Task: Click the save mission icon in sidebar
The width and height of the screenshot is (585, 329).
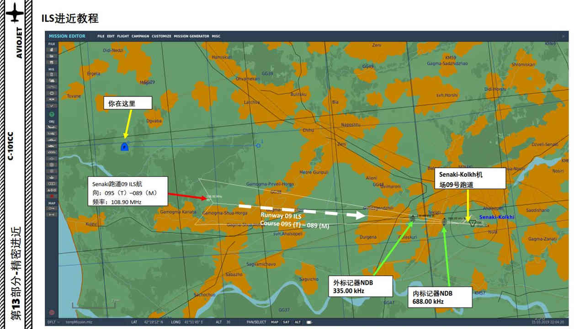Action: click(52, 62)
